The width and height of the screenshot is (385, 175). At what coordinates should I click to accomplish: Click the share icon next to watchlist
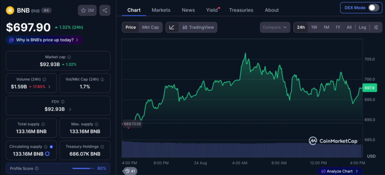tap(105, 10)
